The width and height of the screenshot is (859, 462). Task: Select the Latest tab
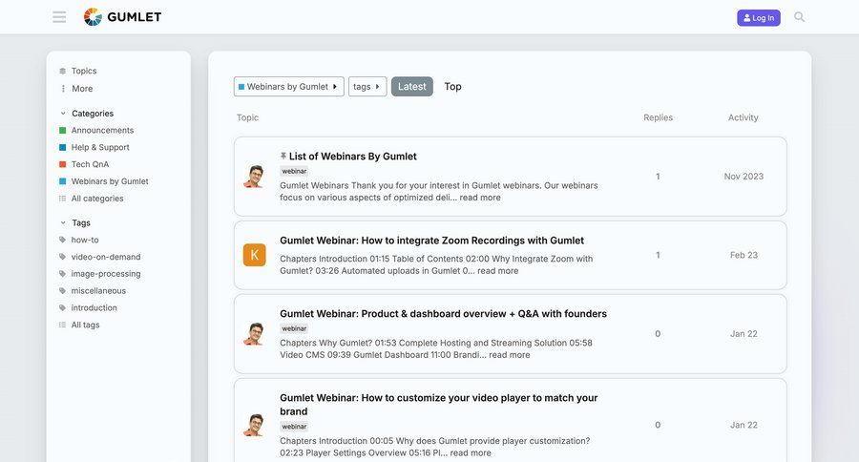pyautogui.click(x=412, y=87)
